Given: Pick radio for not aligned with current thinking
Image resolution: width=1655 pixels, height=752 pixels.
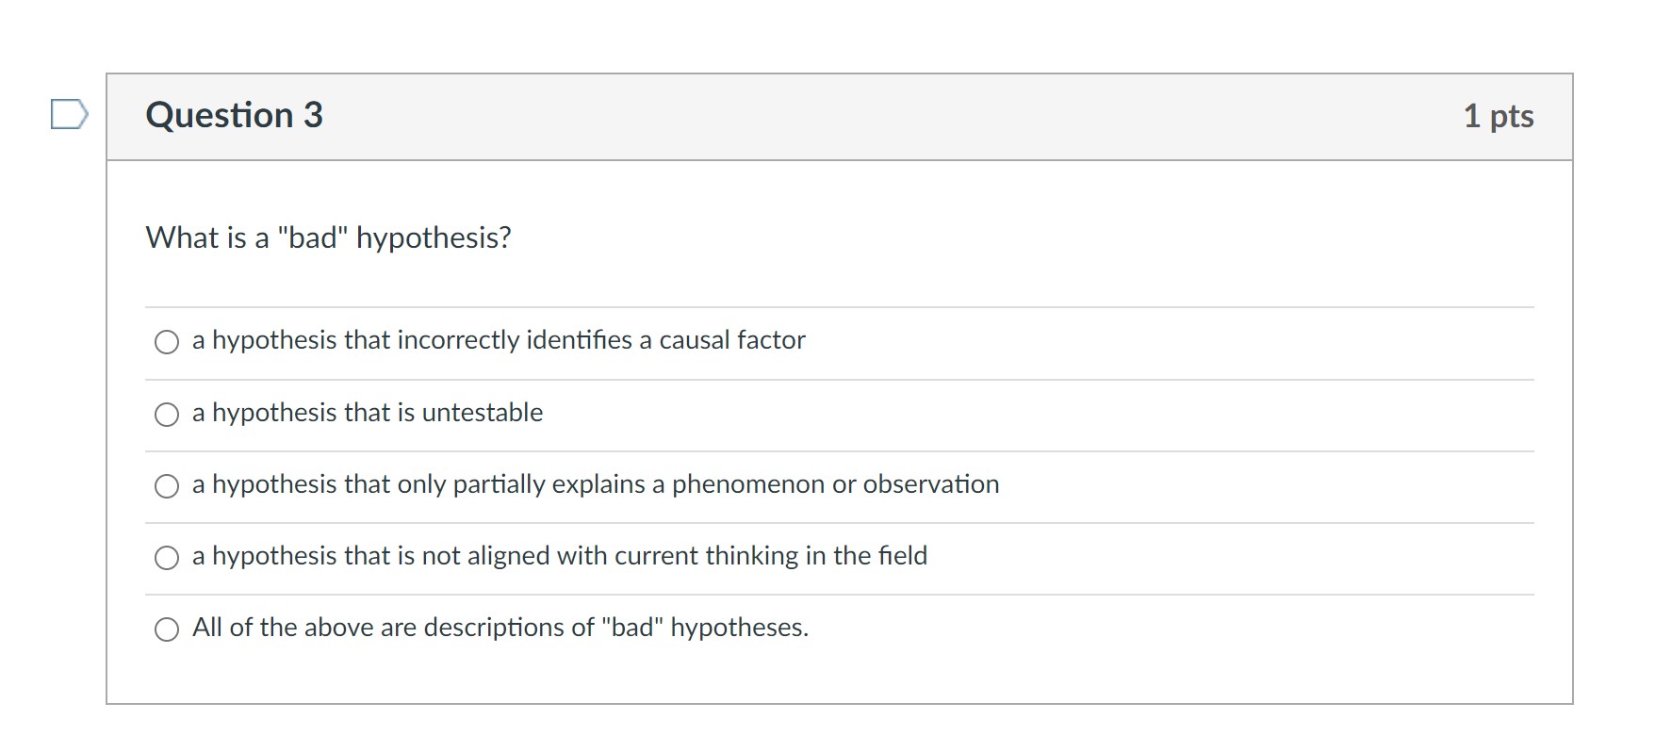Looking at the screenshot, I should pyautogui.click(x=167, y=558).
